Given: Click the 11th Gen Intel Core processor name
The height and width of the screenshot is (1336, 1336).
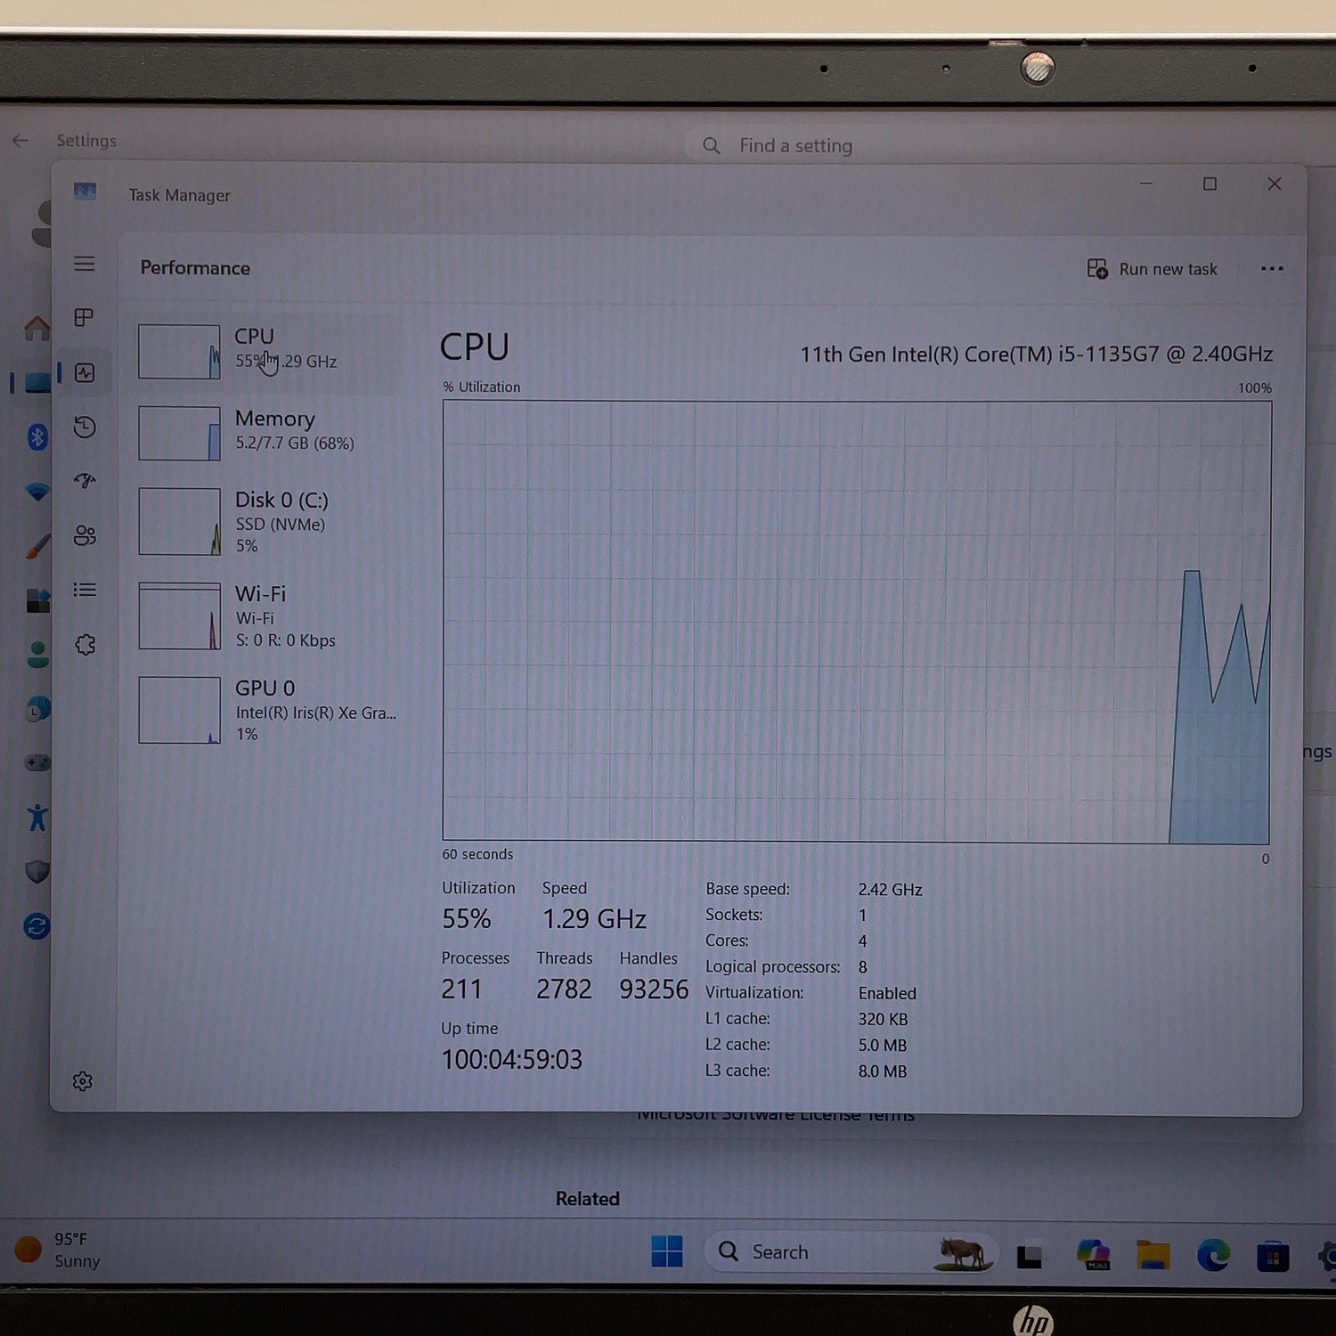Looking at the screenshot, I should [x=1036, y=354].
